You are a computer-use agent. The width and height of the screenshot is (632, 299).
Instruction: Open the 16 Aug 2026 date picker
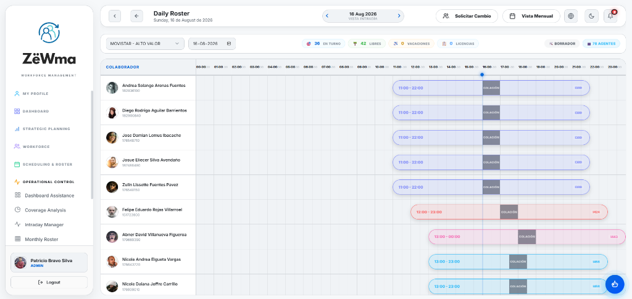pyautogui.click(x=363, y=16)
